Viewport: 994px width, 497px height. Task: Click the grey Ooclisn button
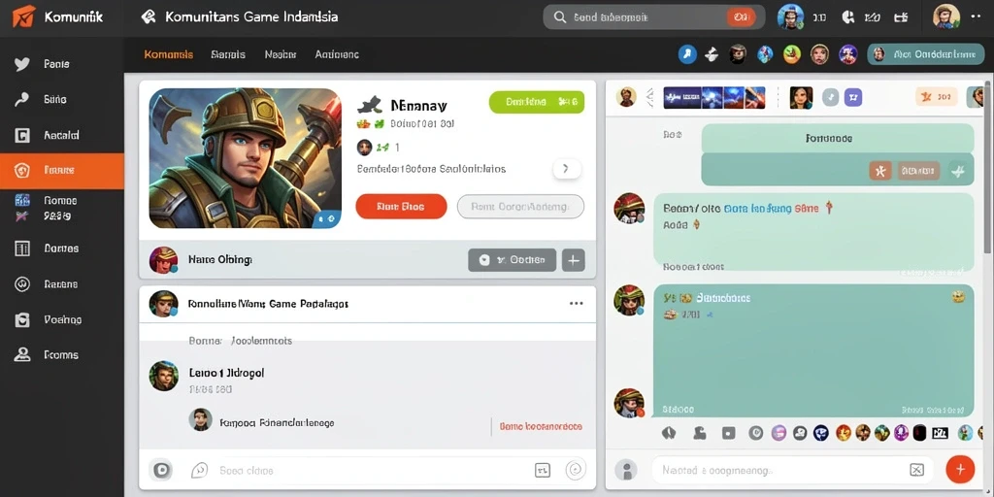512,260
